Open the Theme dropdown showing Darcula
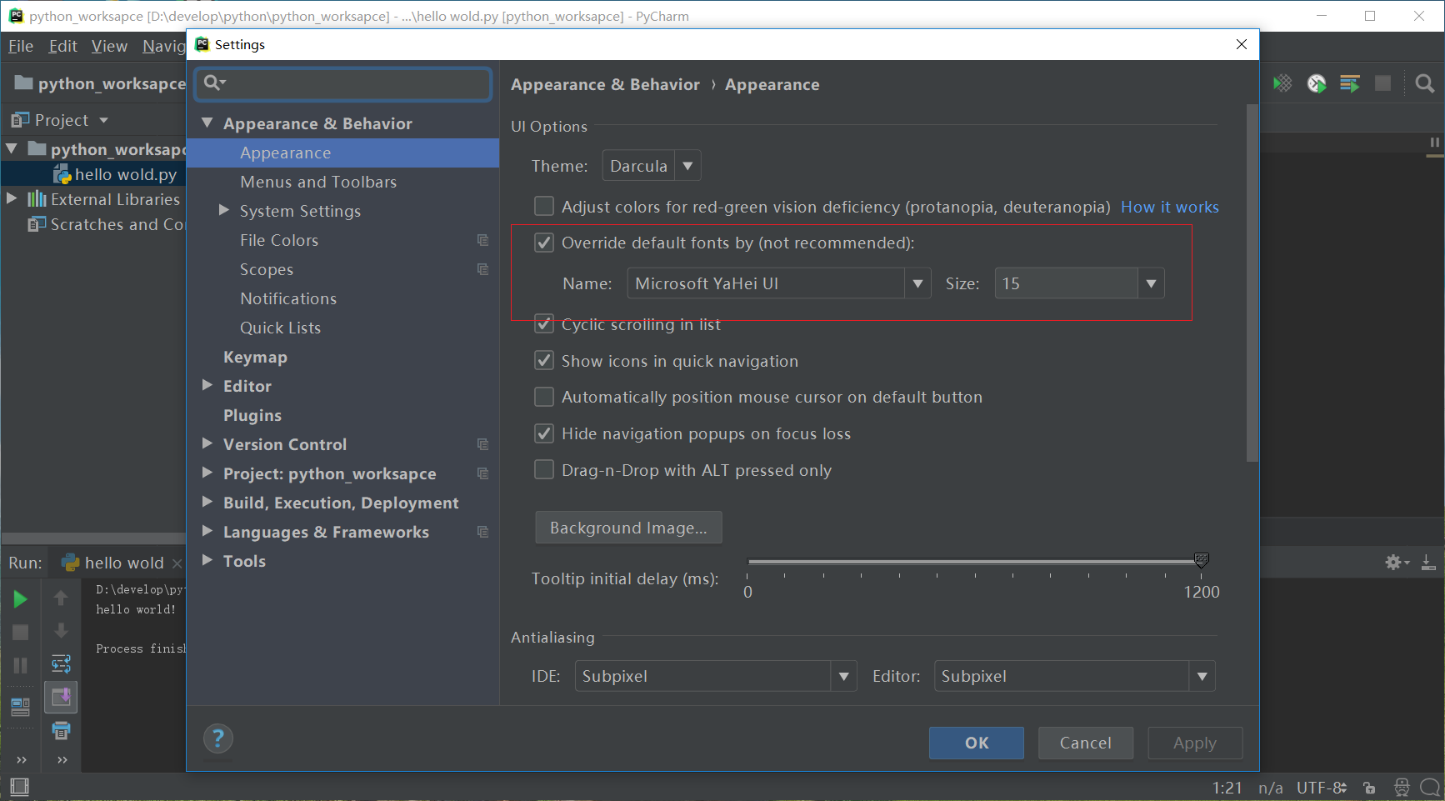 [652, 166]
